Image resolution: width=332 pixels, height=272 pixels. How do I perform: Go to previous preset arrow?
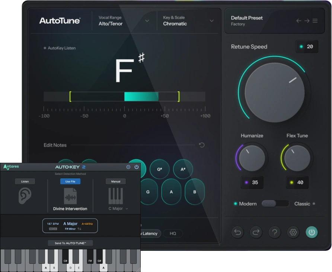[x=299, y=21]
